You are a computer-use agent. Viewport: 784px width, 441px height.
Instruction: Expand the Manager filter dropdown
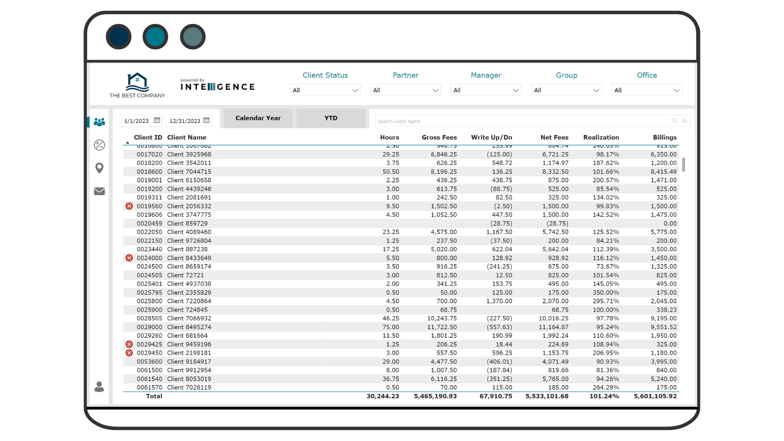(x=486, y=90)
